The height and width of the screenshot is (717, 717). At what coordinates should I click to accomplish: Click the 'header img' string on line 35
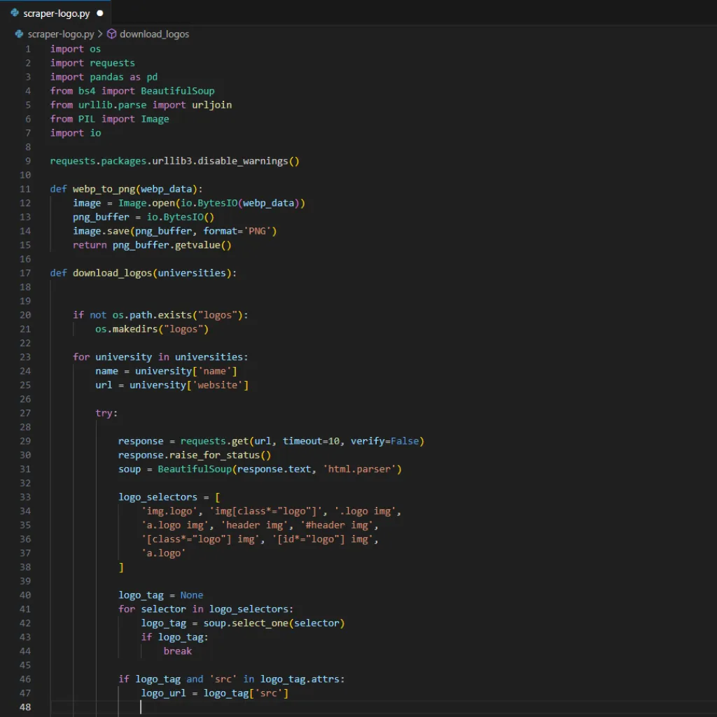254,525
